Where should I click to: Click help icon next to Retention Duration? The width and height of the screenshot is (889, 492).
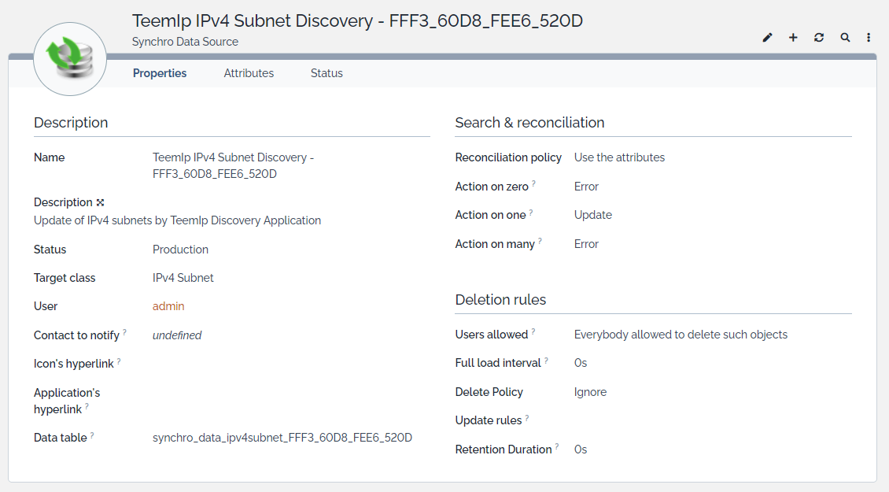click(557, 446)
